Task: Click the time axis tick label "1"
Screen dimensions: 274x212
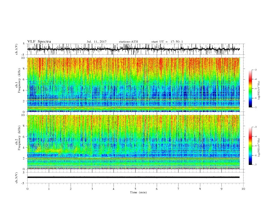Action: click(x=49, y=189)
